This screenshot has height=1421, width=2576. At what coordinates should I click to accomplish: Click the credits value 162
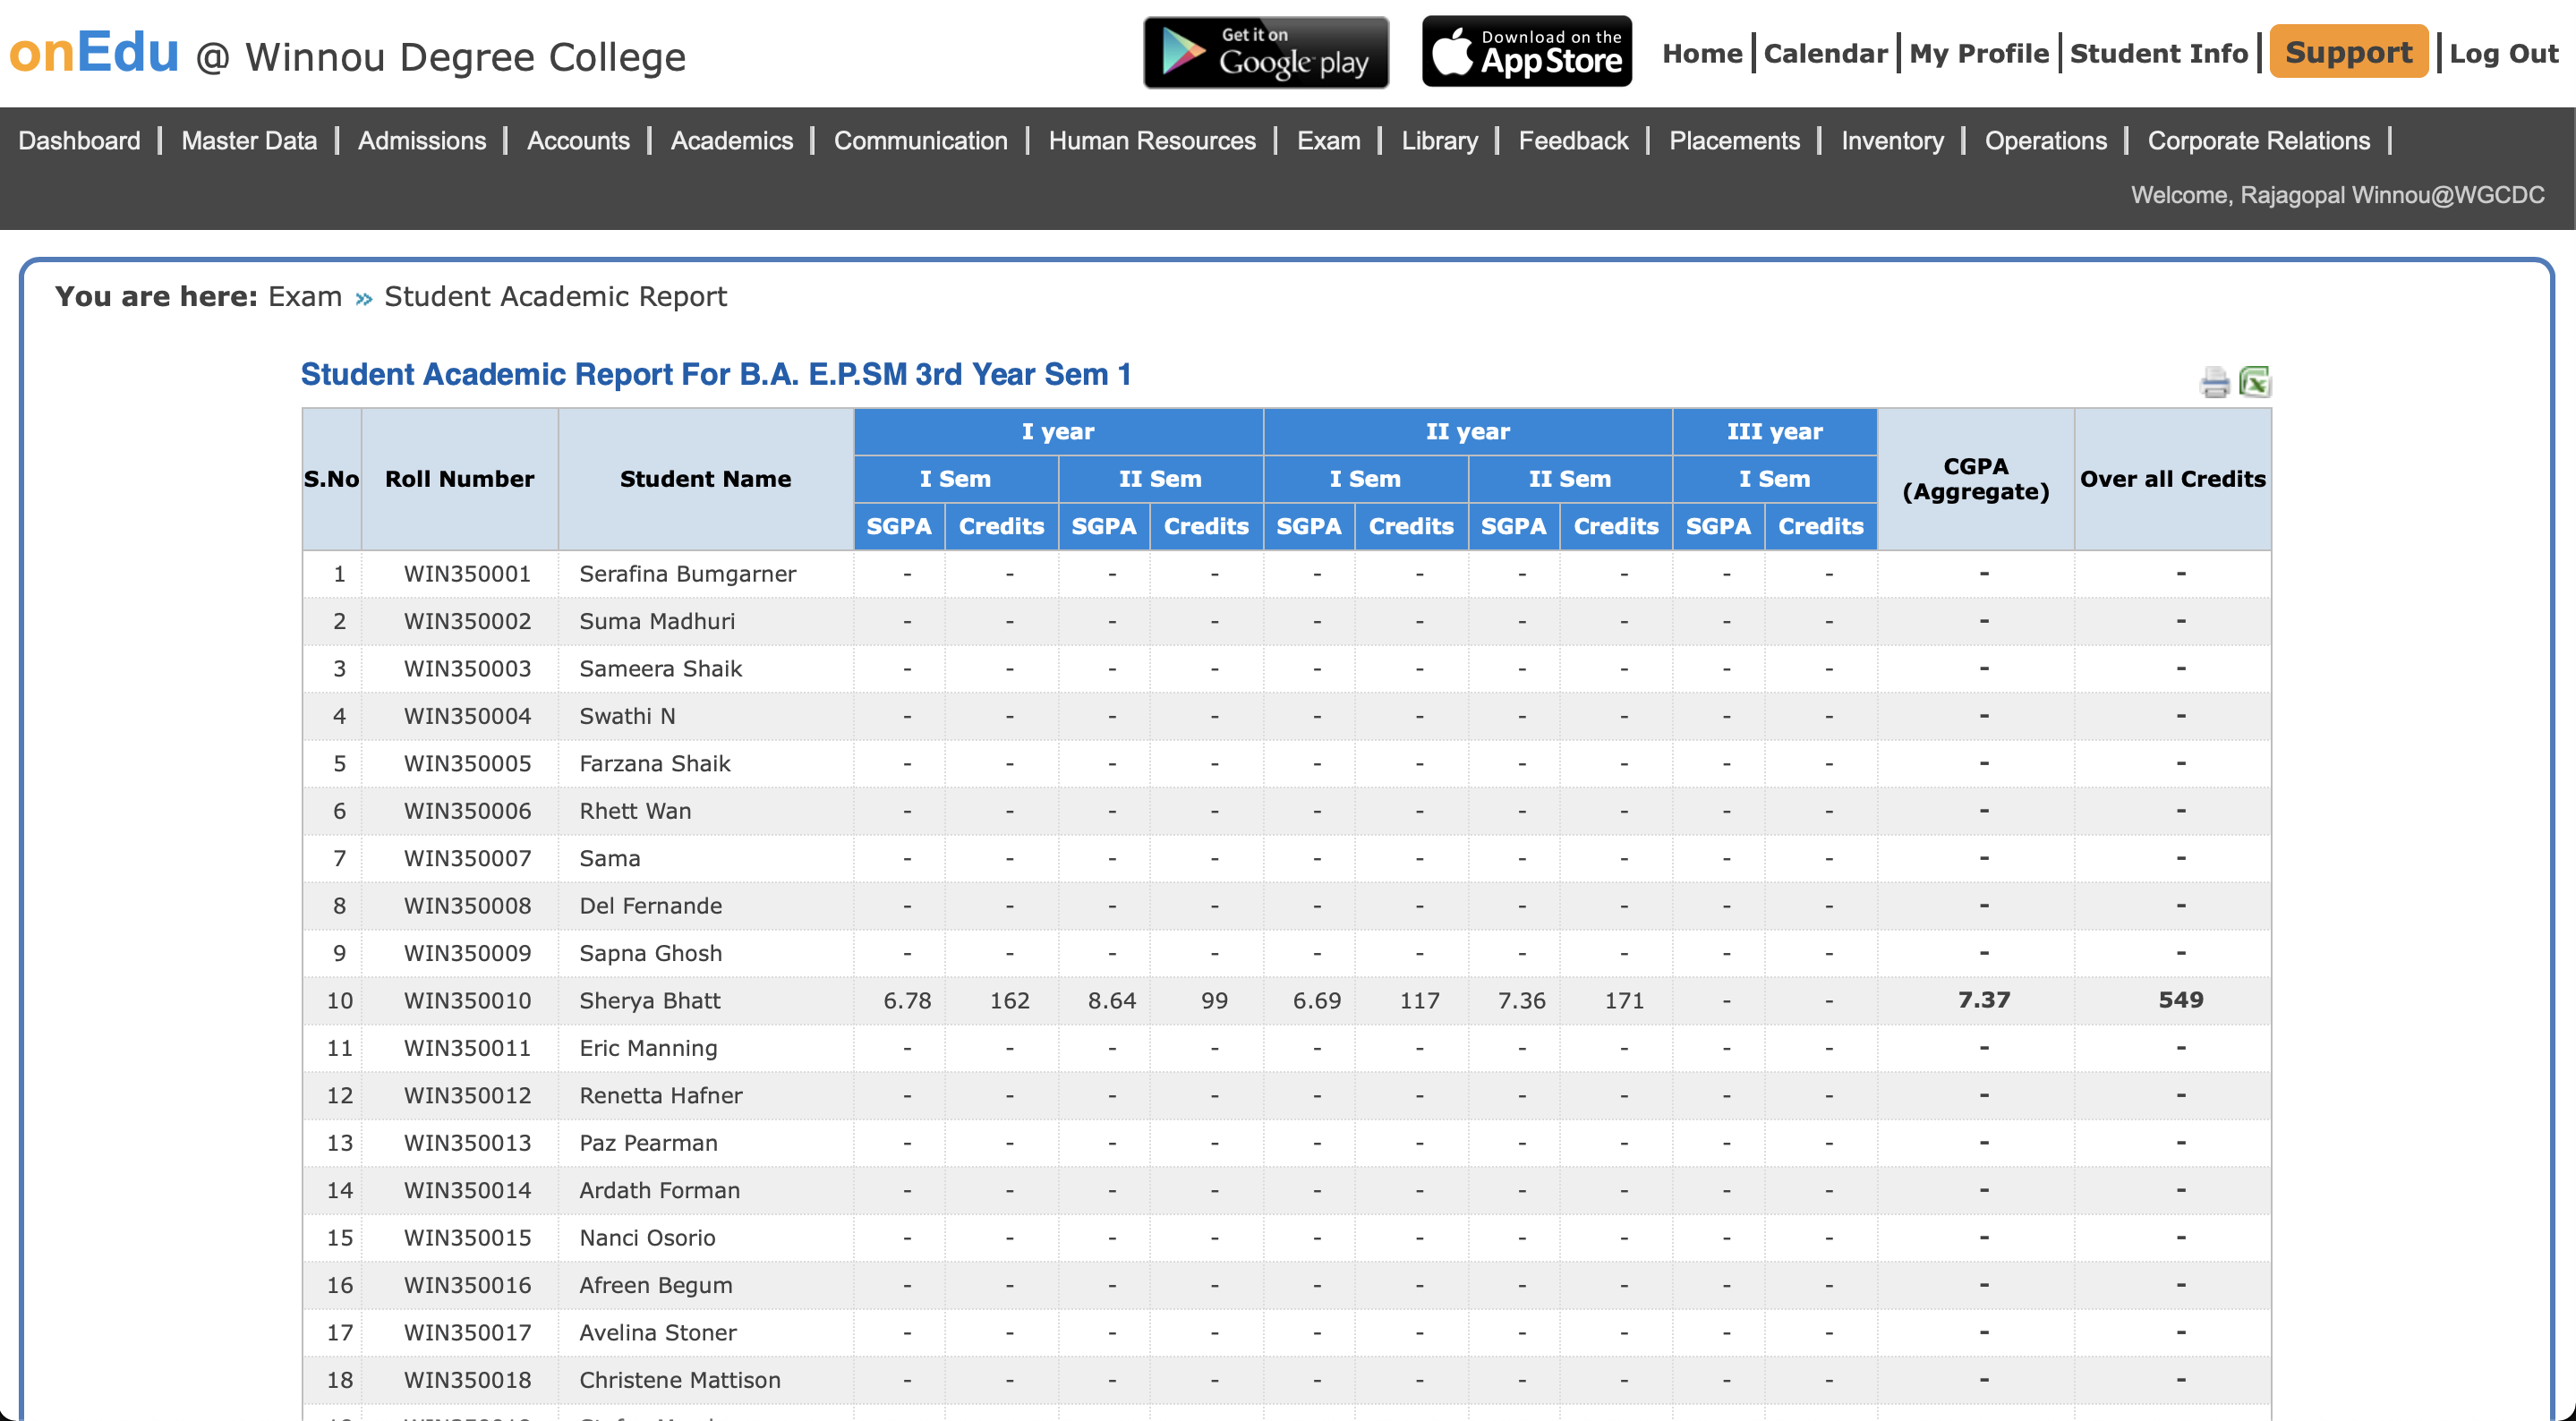click(x=1010, y=1001)
